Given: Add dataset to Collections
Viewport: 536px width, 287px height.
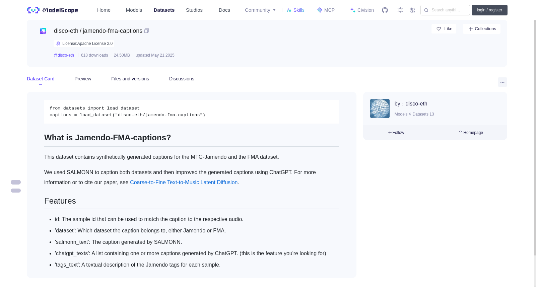Looking at the screenshot, I should tap(482, 29).
